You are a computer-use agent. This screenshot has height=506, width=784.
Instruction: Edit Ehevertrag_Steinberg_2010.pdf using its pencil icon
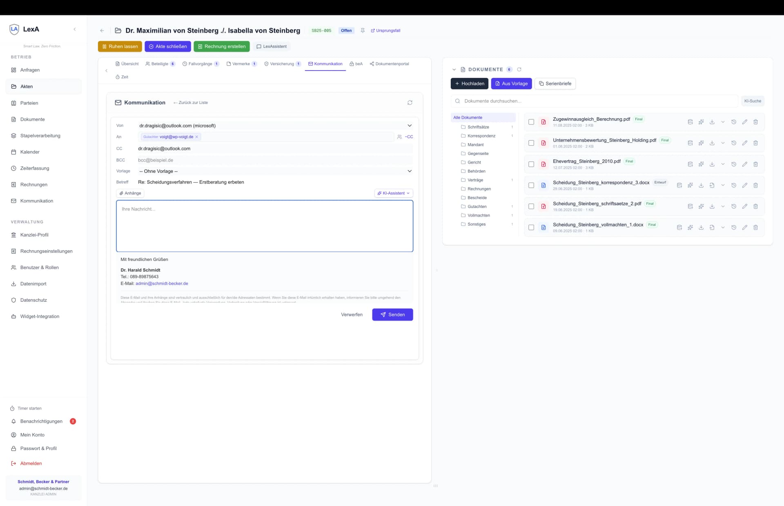[x=744, y=164]
